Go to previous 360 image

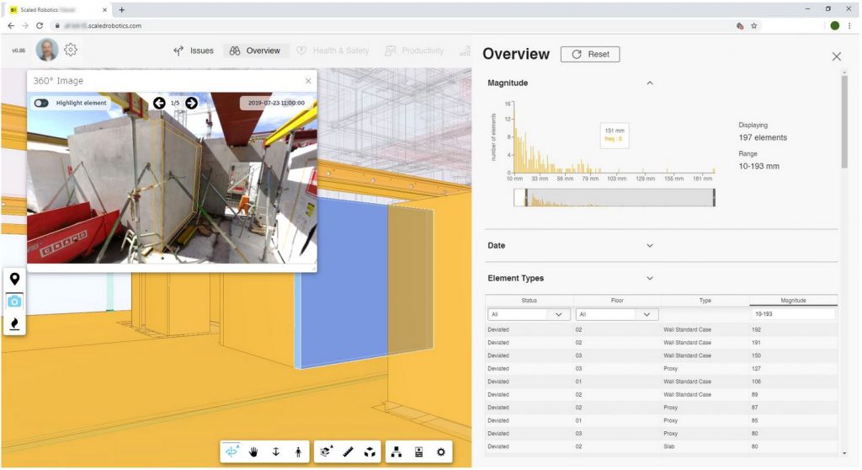159,103
